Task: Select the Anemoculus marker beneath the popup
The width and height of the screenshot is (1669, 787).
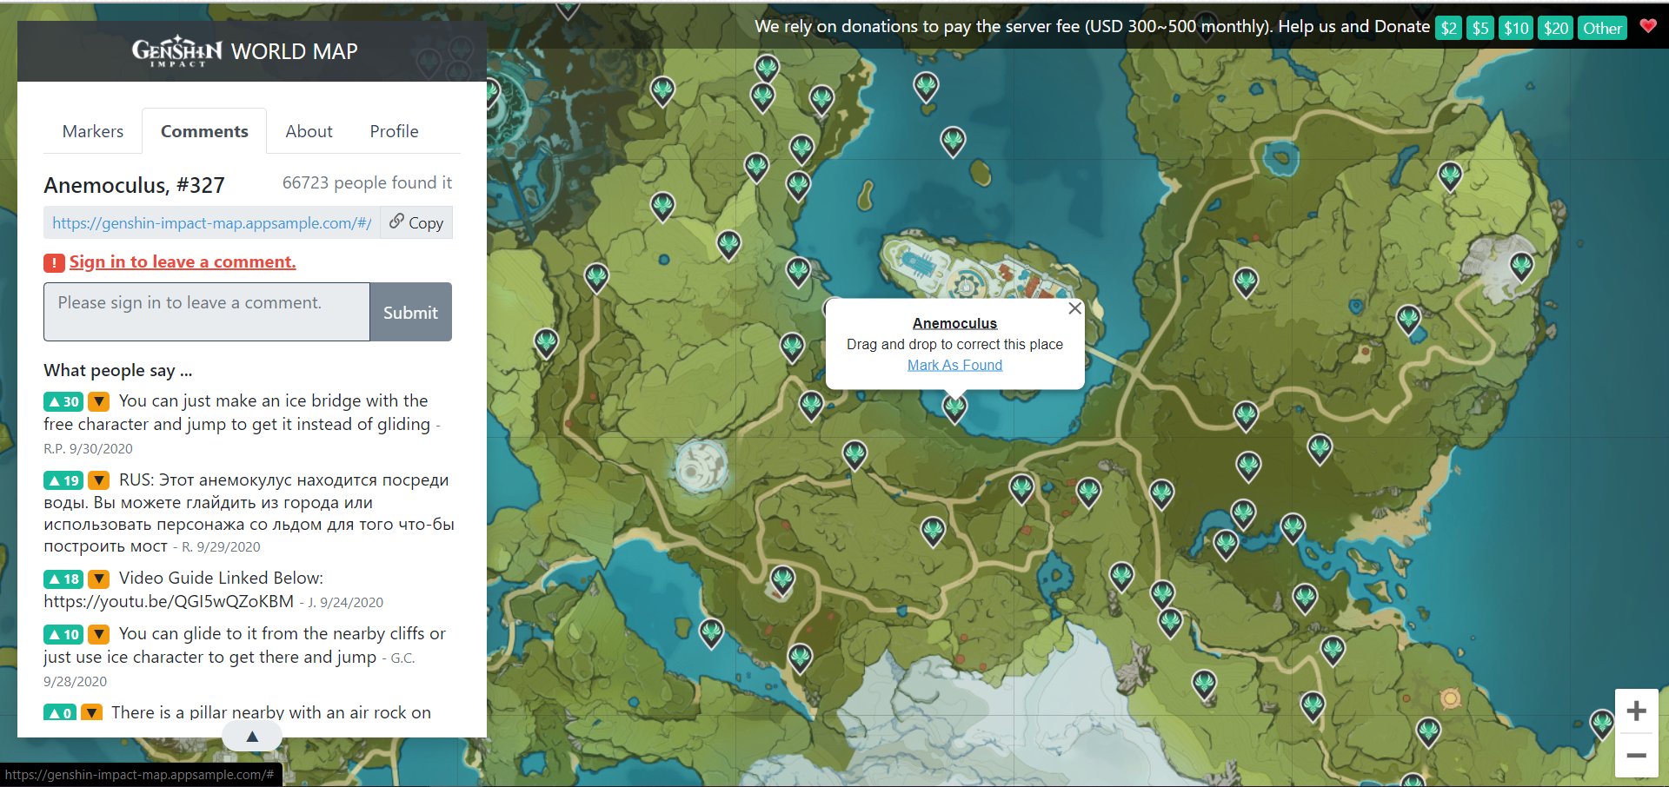Action: pyautogui.click(x=954, y=407)
